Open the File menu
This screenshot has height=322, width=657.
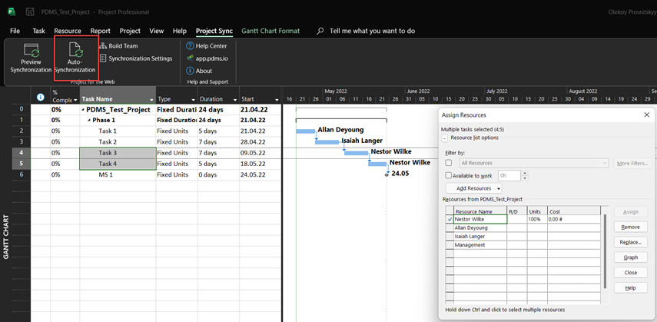[x=15, y=31]
